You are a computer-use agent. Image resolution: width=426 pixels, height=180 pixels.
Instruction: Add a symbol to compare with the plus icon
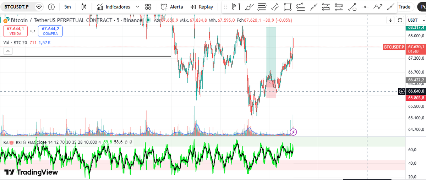point(51,7)
